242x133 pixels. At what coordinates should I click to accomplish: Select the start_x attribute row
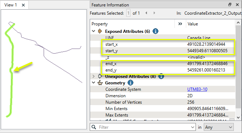[163, 44]
